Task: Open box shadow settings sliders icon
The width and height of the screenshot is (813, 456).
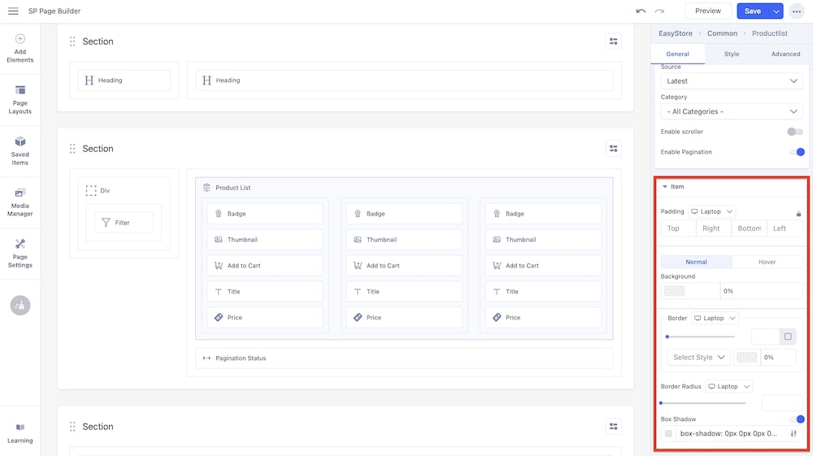Action: click(x=793, y=434)
